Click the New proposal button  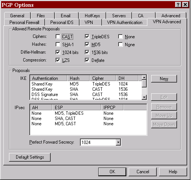coord(164,79)
